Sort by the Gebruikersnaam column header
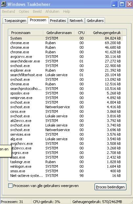 pos(59,33)
